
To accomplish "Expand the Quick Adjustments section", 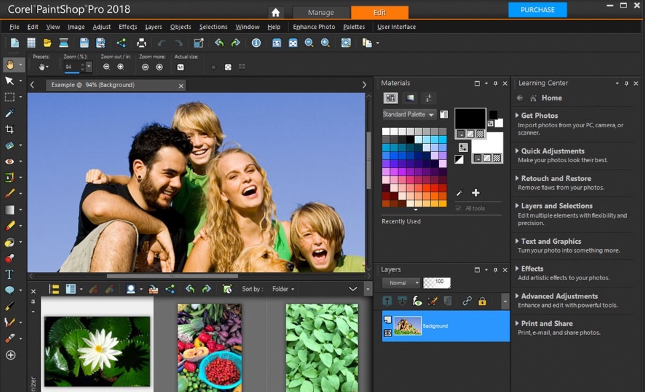I will coord(552,151).
